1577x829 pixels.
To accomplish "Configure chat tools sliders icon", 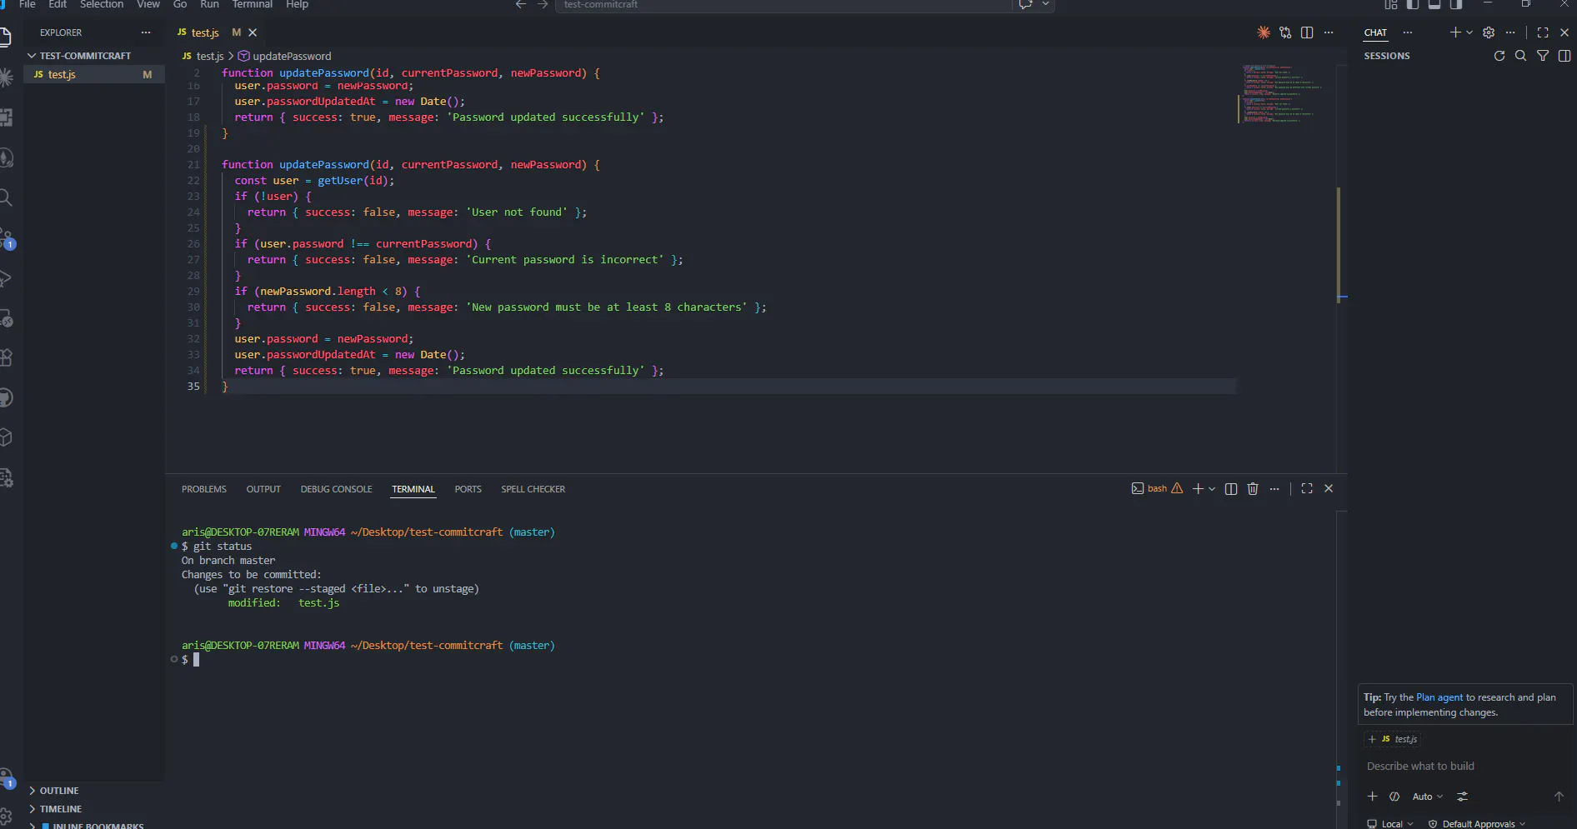I will (x=1462, y=797).
